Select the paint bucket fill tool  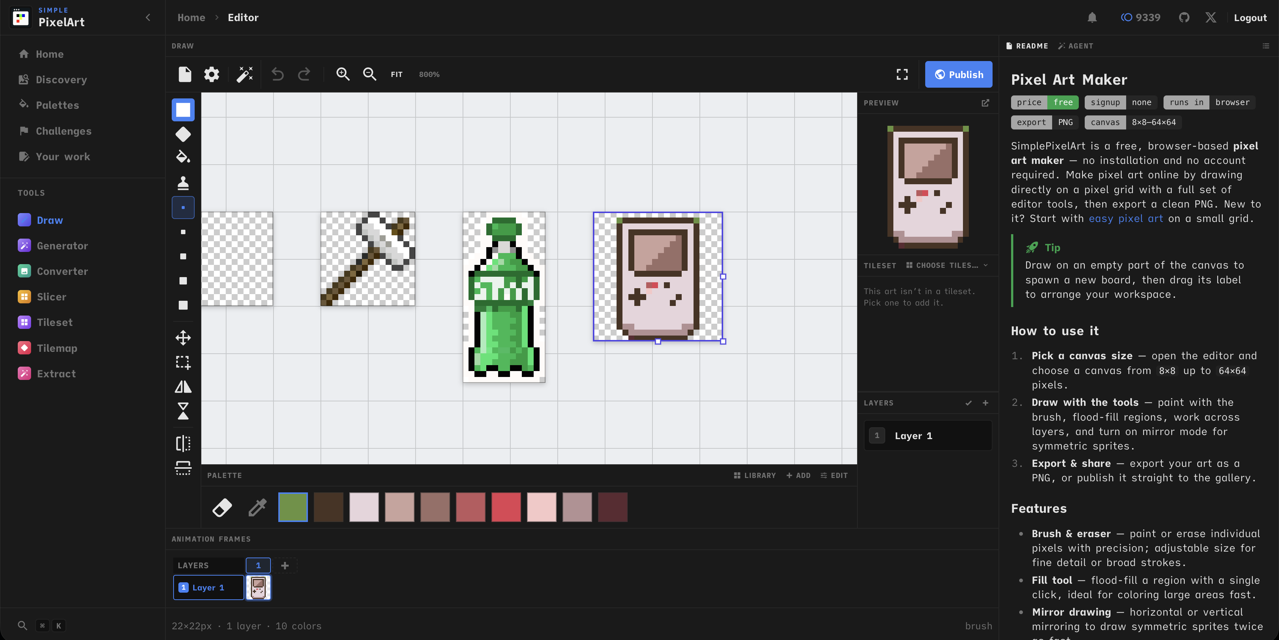183,157
